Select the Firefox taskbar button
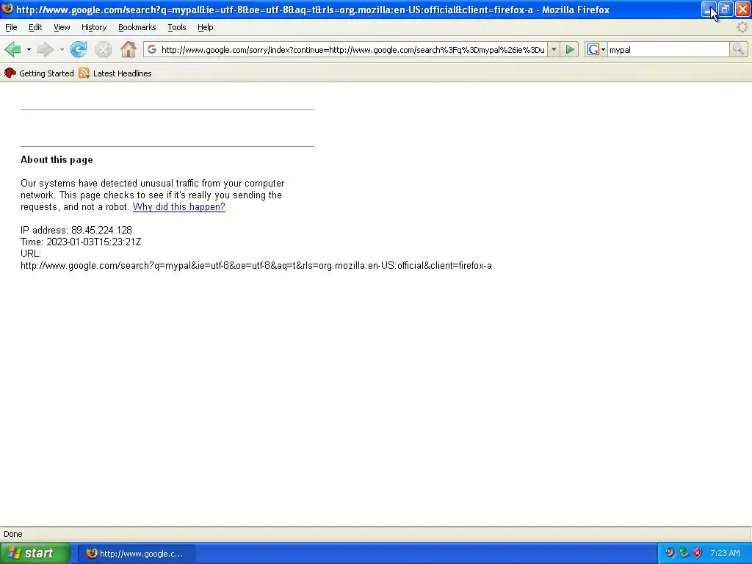Viewport: 752px width, 564px height. click(136, 554)
